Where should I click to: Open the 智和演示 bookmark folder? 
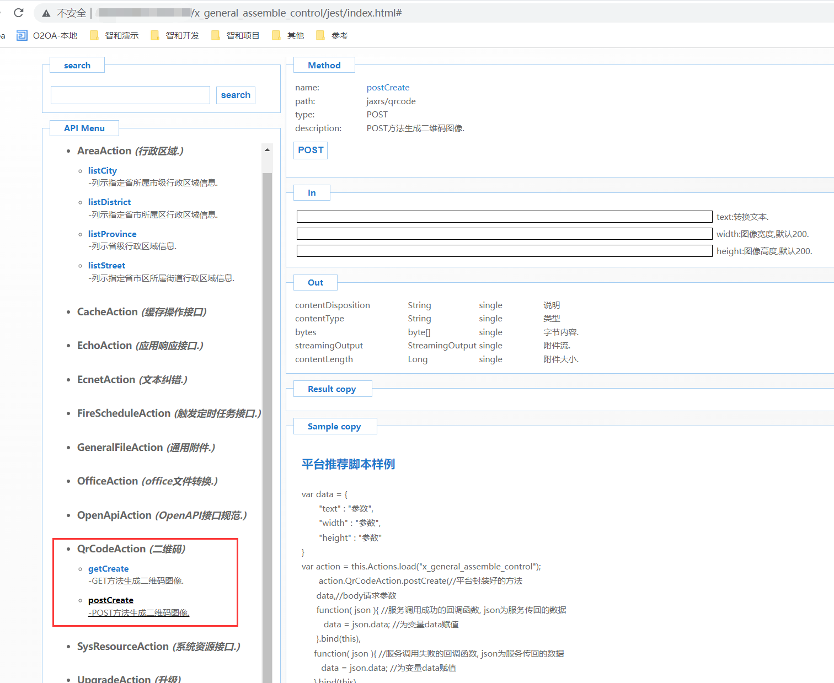coord(115,36)
